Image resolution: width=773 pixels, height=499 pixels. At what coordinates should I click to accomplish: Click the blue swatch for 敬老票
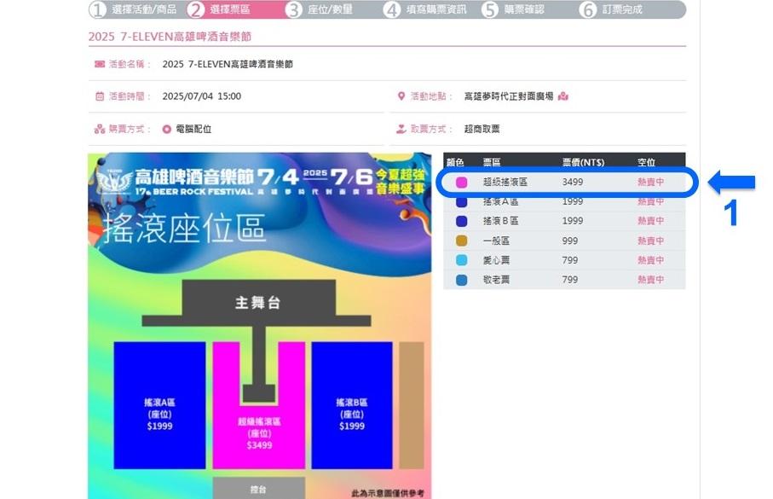click(x=461, y=280)
